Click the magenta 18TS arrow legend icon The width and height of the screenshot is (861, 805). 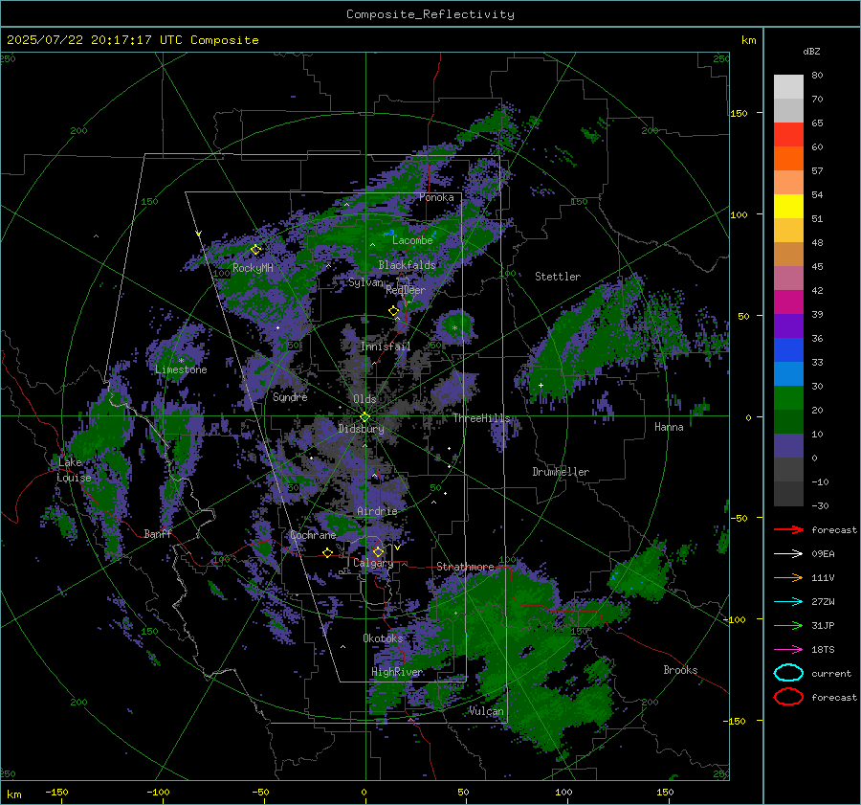[788, 649]
